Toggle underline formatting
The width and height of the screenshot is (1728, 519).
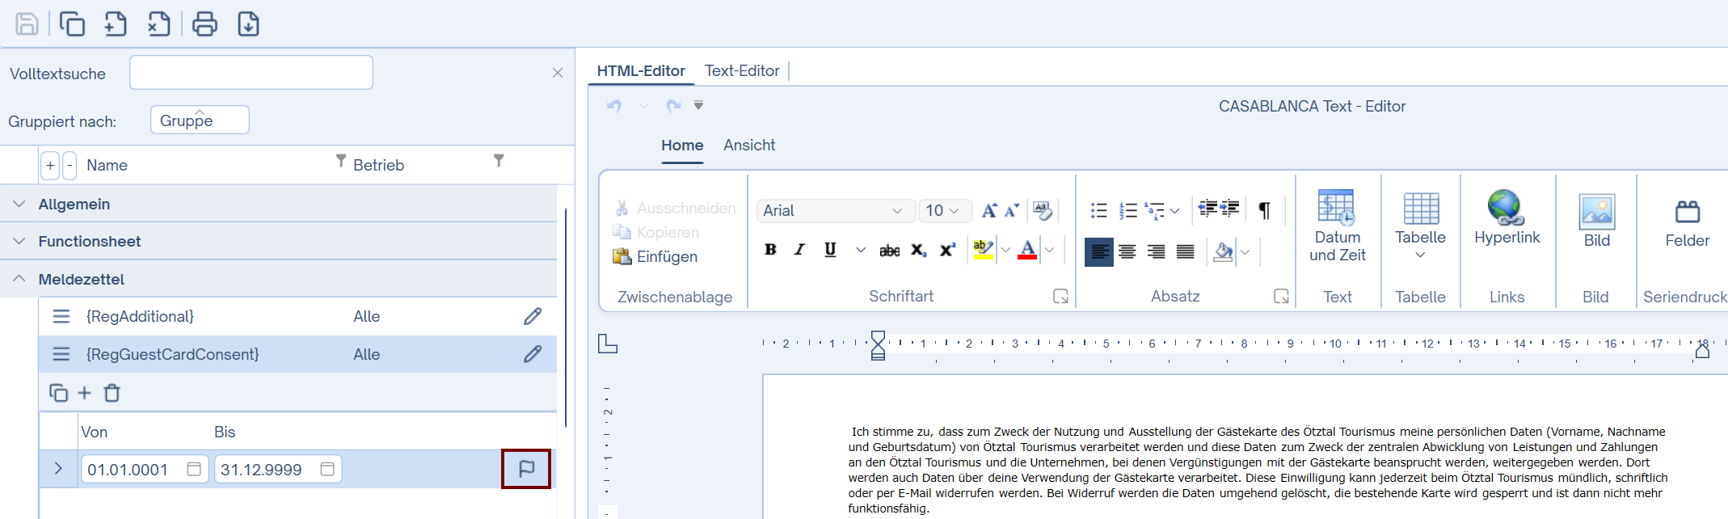830,250
